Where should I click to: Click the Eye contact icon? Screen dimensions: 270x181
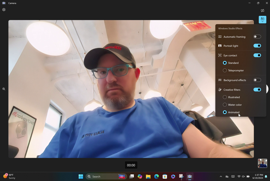pyautogui.click(x=219, y=55)
